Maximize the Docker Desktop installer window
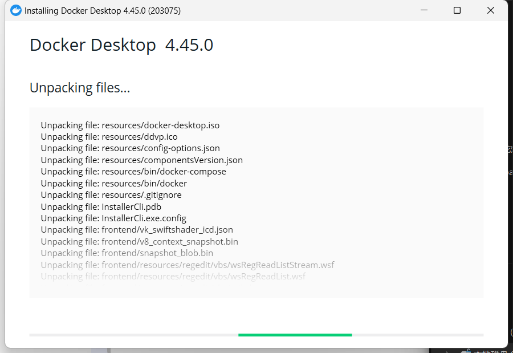 [x=457, y=10]
